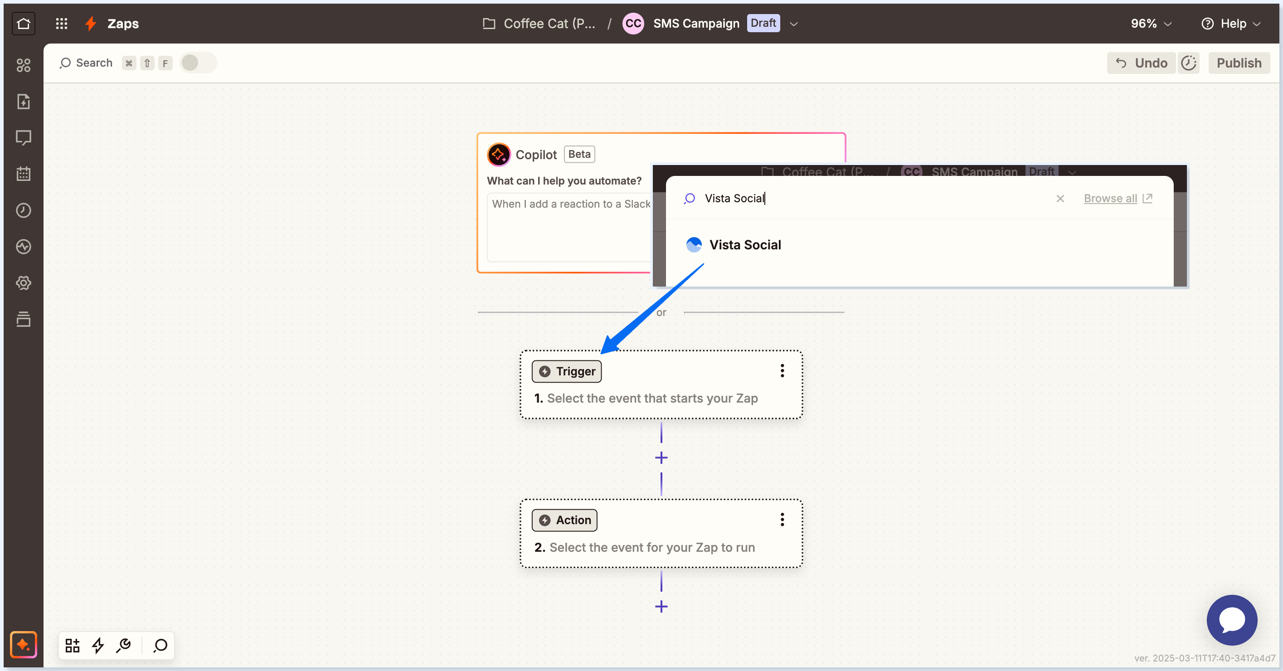The height and width of the screenshot is (671, 1283).
Task: Clear the app search with X
Action: 1060,198
